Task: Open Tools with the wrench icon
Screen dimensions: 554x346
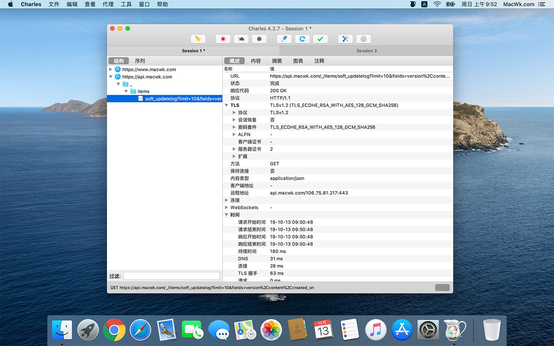Action: click(345, 39)
